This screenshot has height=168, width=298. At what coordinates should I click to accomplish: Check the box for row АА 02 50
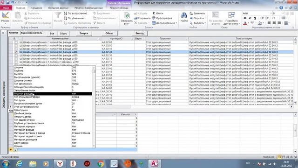(16, 46)
